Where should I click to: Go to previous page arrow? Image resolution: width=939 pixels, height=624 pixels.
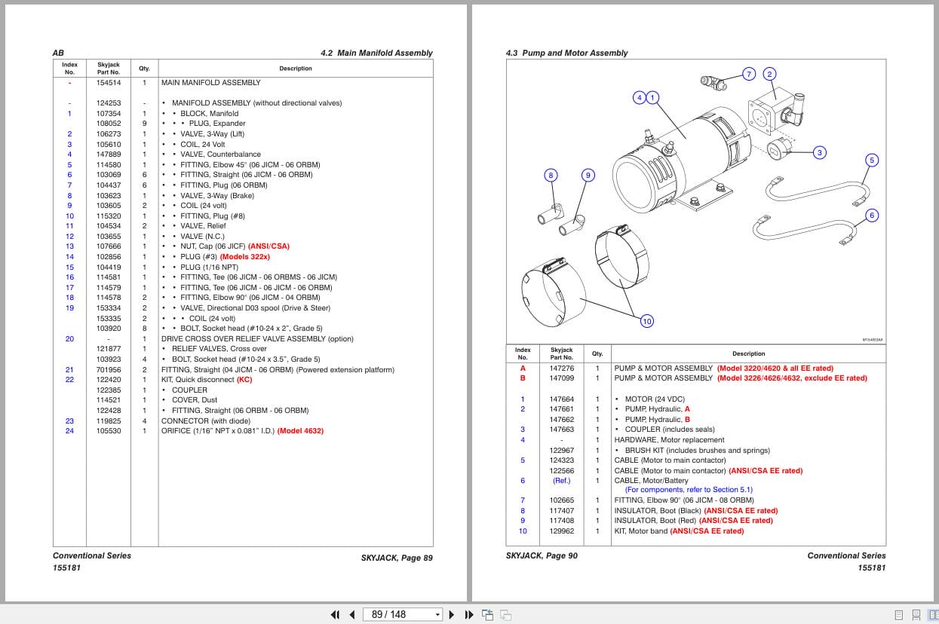[351, 614]
